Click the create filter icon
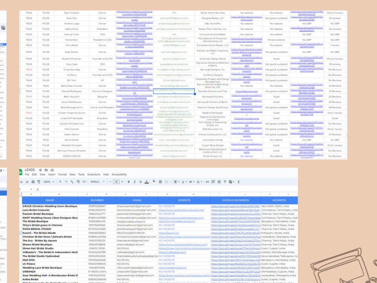This screenshot has height=283, width=377. tap(225, 182)
